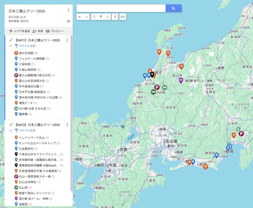Open the プレビュー preview
Image resolution: width=253 pixels, height=208 pixels.
(x=55, y=31)
